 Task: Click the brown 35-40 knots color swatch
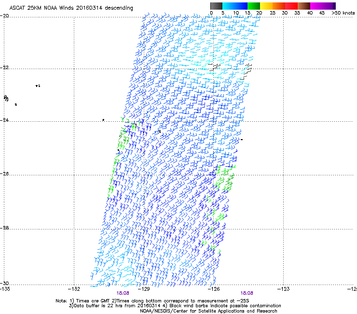304,6
